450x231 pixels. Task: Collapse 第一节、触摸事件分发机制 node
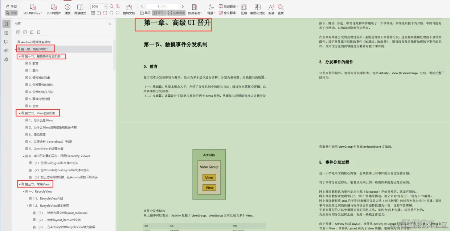pos(20,56)
